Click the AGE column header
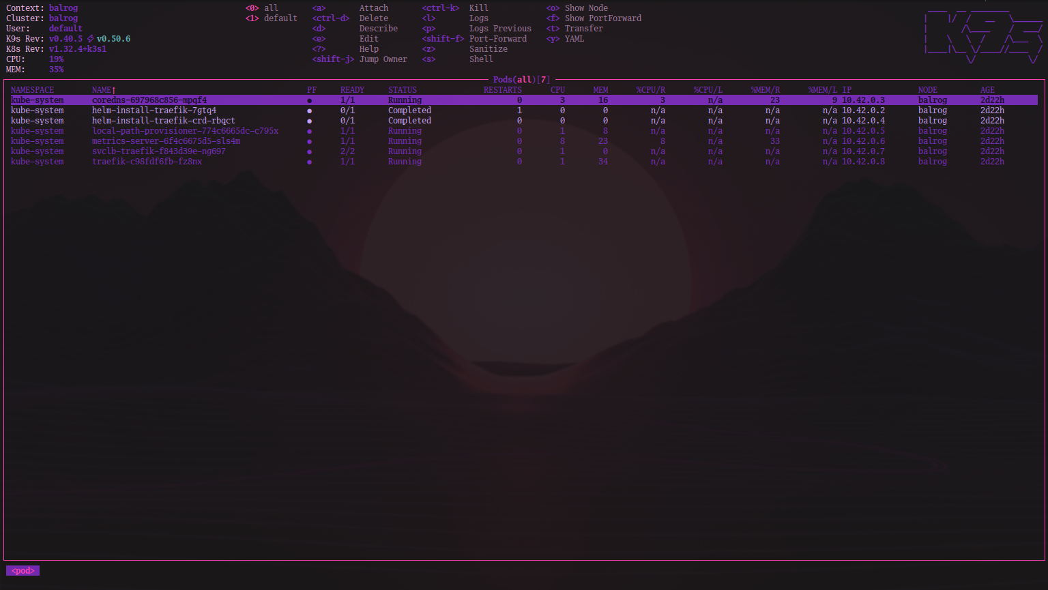 pos(988,90)
